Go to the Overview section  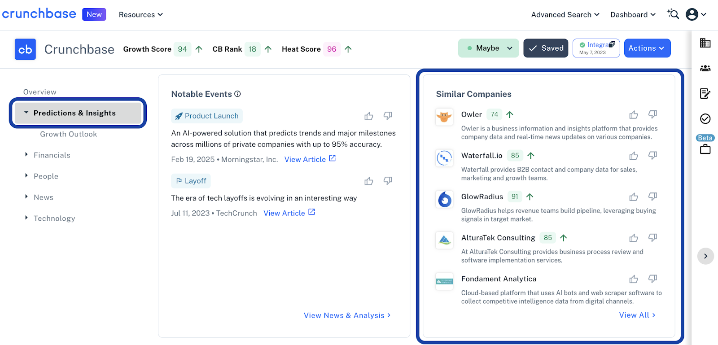tap(40, 92)
